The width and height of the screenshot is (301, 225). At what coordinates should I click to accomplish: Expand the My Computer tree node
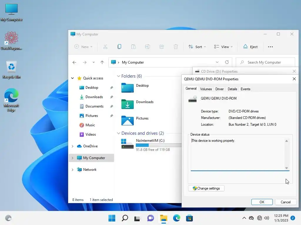click(73, 158)
